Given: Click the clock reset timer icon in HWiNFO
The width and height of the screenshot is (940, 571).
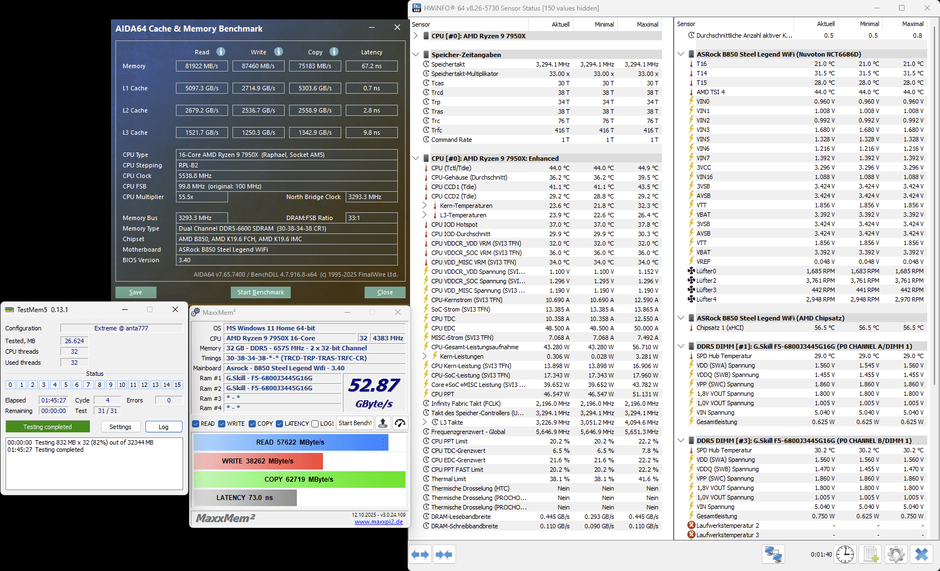Looking at the screenshot, I should click(x=845, y=554).
